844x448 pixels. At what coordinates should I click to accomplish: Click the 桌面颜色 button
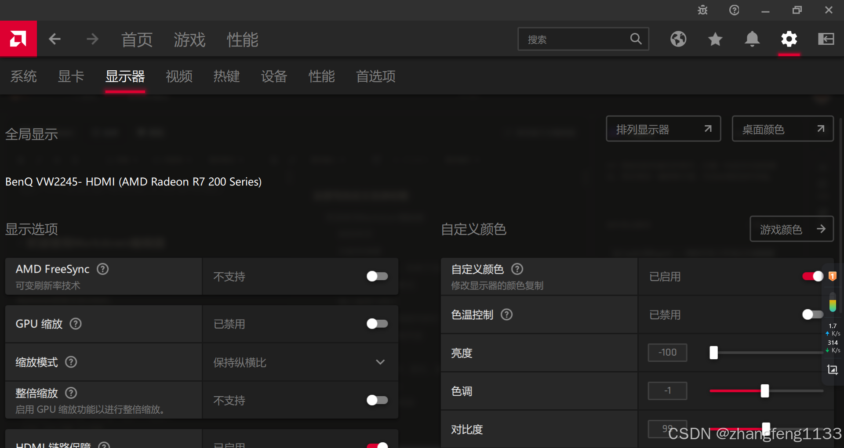click(783, 129)
